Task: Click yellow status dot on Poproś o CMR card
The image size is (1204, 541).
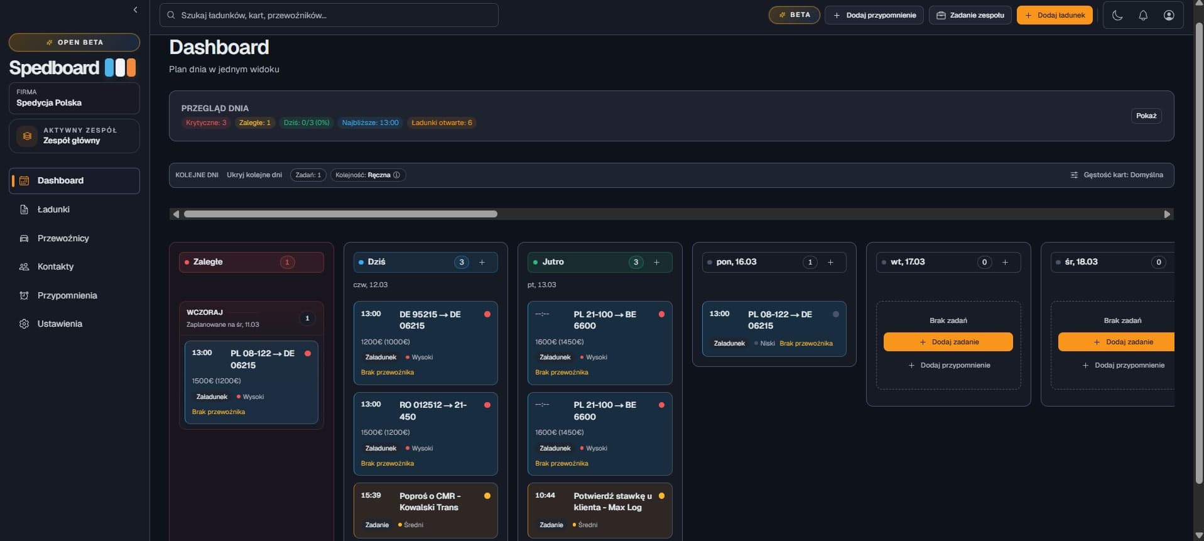Action: (x=487, y=496)
